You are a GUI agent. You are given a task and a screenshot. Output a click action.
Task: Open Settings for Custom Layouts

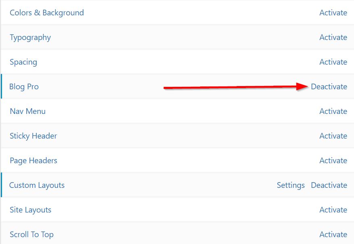pos(290,185)
